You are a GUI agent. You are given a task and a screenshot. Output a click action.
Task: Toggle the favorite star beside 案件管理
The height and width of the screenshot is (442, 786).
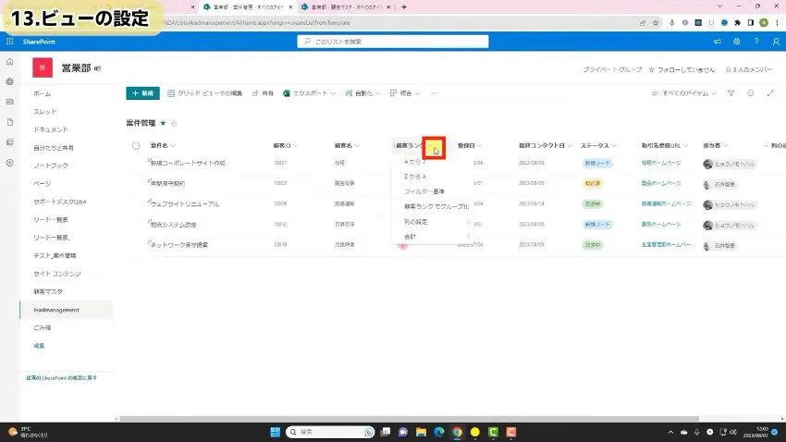(164, 122)
